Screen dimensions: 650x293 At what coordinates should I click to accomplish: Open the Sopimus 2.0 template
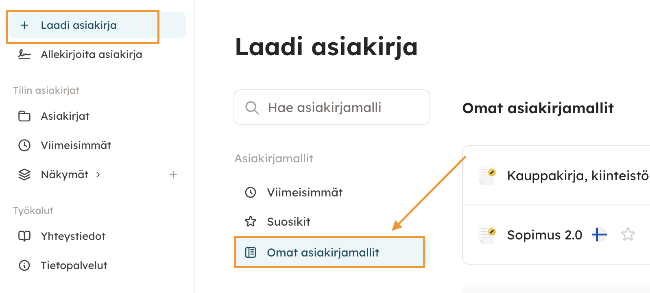(x=544, y=235)
